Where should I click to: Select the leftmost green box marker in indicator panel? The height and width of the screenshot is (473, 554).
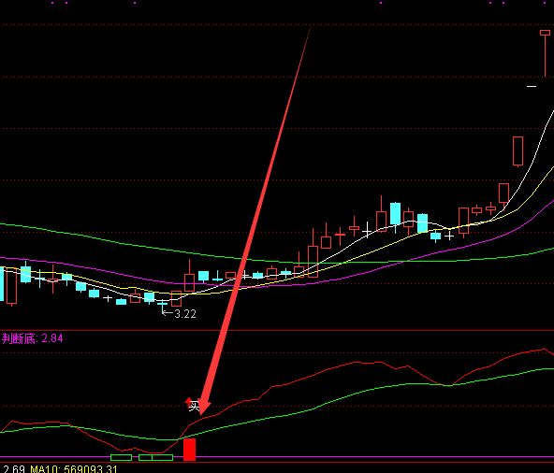(122, 457)
